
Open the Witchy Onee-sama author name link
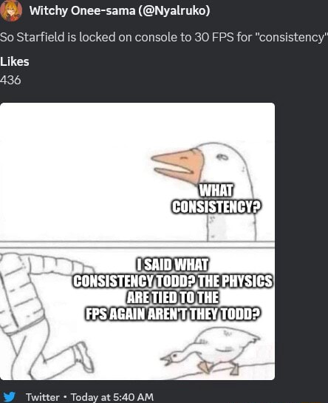82,11
